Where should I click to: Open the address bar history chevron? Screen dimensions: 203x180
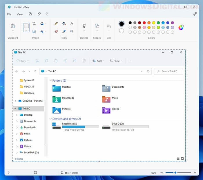(142, 71)
